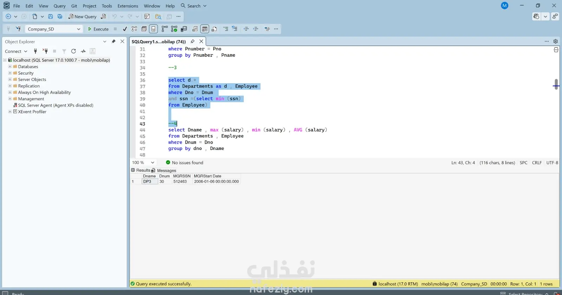Pin the Object Explorer panel

[113, 41]
